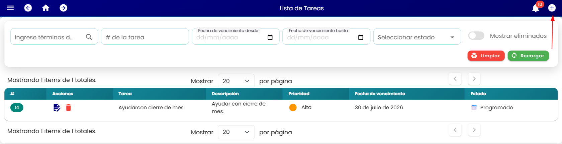
Task: Open the bottom Mostrar per-page dropdown
Action: click(x=236, y=132)
